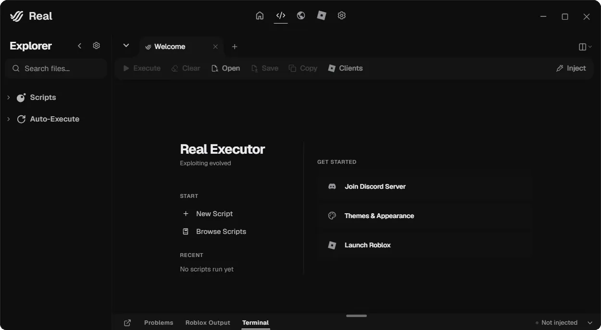
Task: Open settings gear in top navigation
Action: click(x=342, y=15)
